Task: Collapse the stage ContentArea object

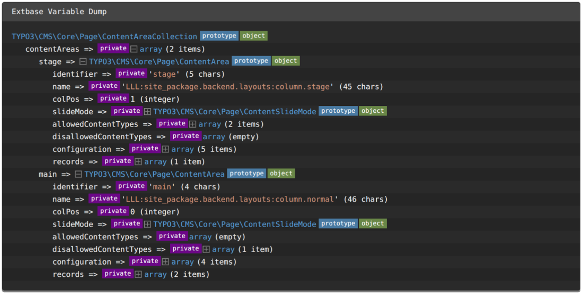Action: (83, 61)
